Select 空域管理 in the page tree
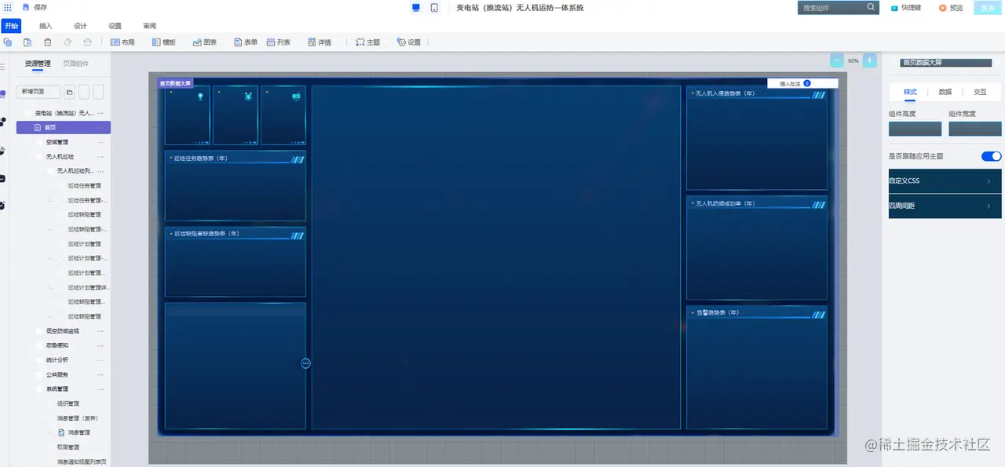Image resolution: width=1005 pixels, height=467 pixels. click(57, 142)
